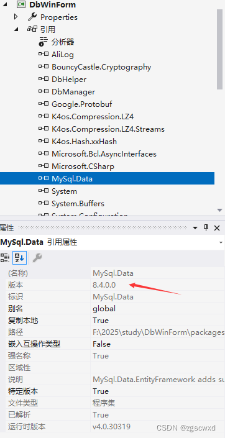Click the 复制本地 value True
Image resolution: width=225 pixels, height=438 pixels.
coord(101,321)
